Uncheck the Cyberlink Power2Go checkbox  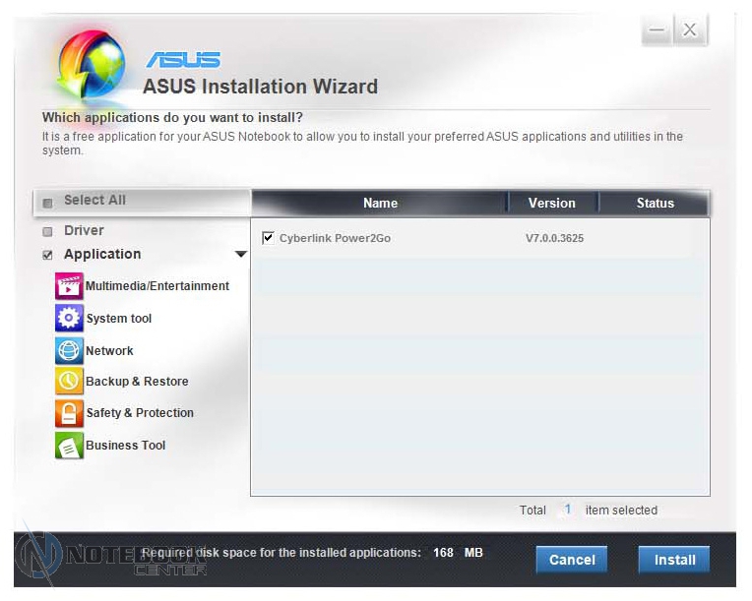tap(269, 238)
